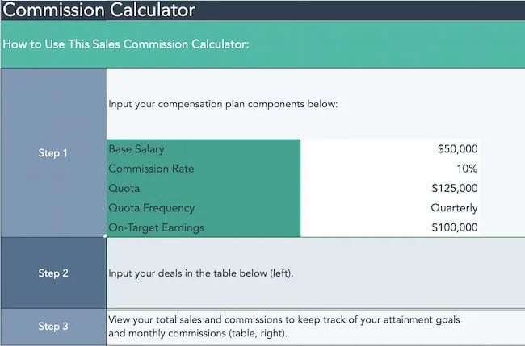This screenshot has width=525, height=346.
Task: Click 'Input your deals in the table below' text
Action: click(x=201, y=273)
